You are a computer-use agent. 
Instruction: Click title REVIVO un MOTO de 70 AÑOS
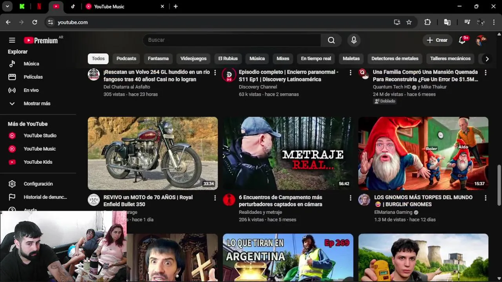(148, 201)
